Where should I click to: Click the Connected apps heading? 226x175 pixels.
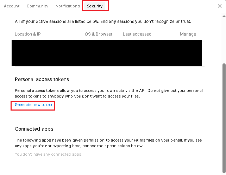[34, 129]
